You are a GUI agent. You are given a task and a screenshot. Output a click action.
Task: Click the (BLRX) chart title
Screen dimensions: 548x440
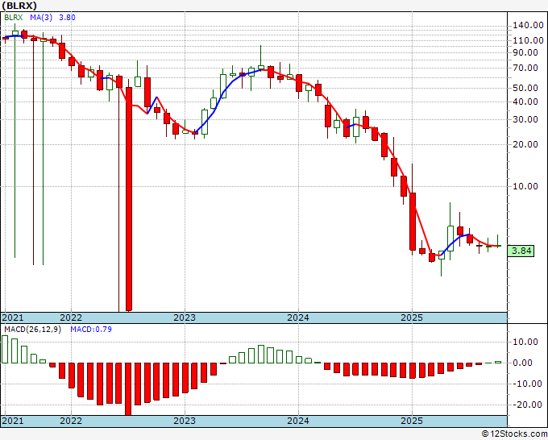[x=19, y=6]
